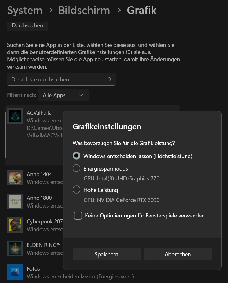This screenshot has height=283, width=228.
Task: Click the Fotos app icon
Action: (x=15, y=272)
